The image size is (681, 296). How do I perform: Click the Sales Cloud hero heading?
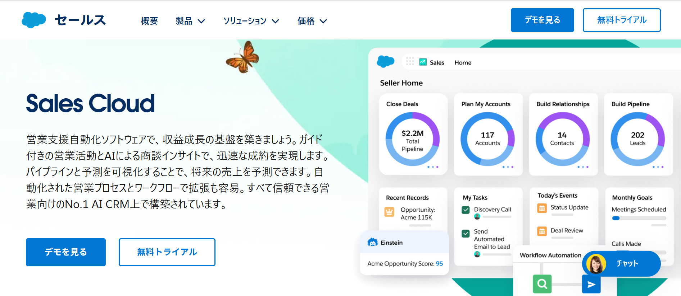90,104
